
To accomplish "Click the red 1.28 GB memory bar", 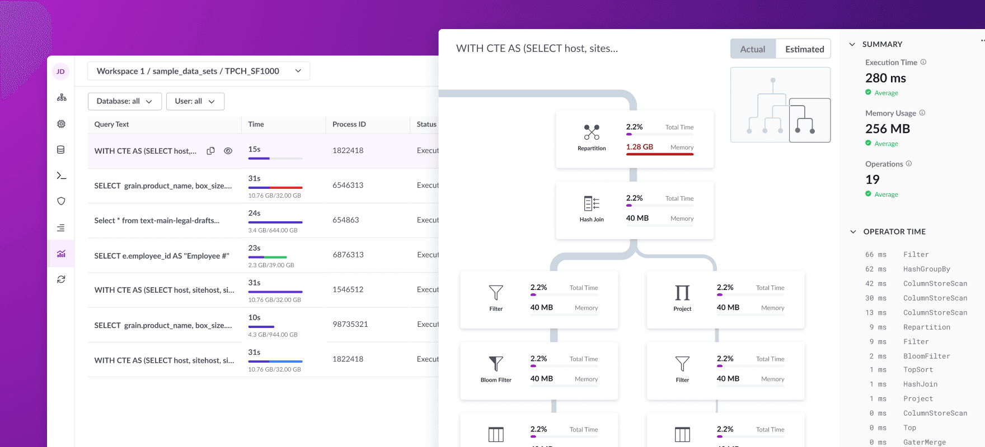I will click(x=660, y=154).
